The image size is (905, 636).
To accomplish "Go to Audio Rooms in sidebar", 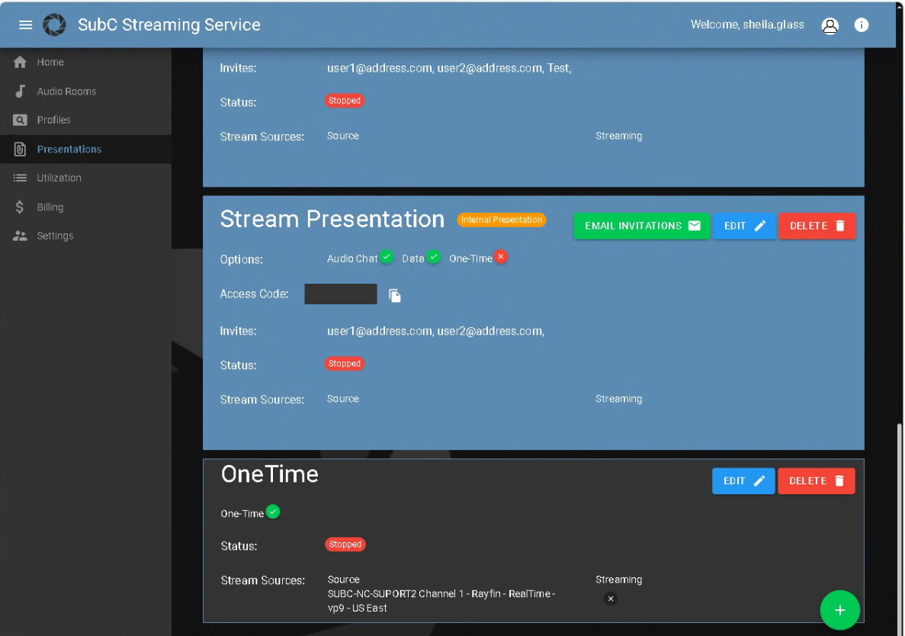I will coord(66,92).
